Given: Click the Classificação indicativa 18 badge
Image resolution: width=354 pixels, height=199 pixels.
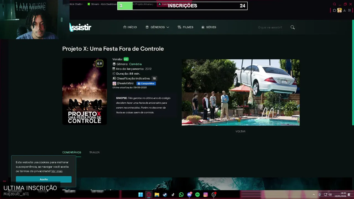Looking at the screenshot, I should point(154,78).
